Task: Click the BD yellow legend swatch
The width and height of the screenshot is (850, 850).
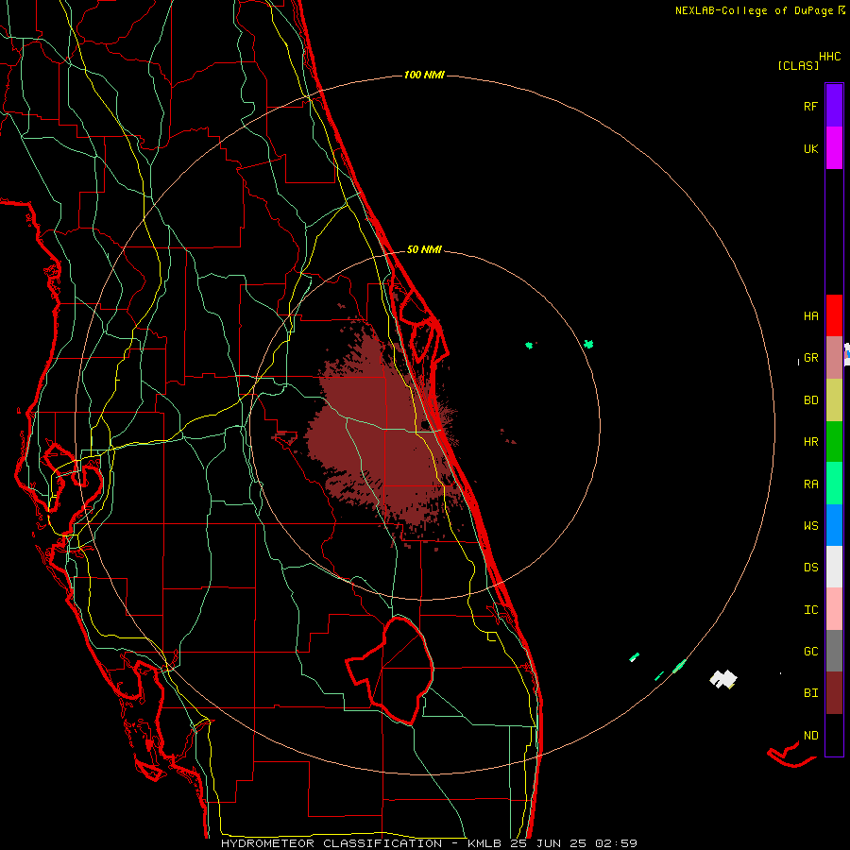Action: point(834,400)
